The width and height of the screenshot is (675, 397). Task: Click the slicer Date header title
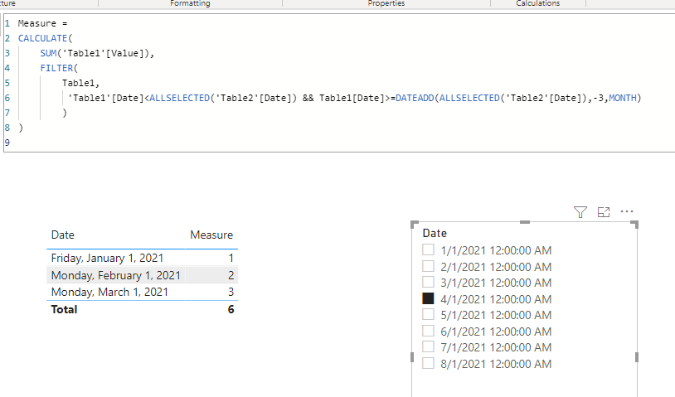point(435,233)
